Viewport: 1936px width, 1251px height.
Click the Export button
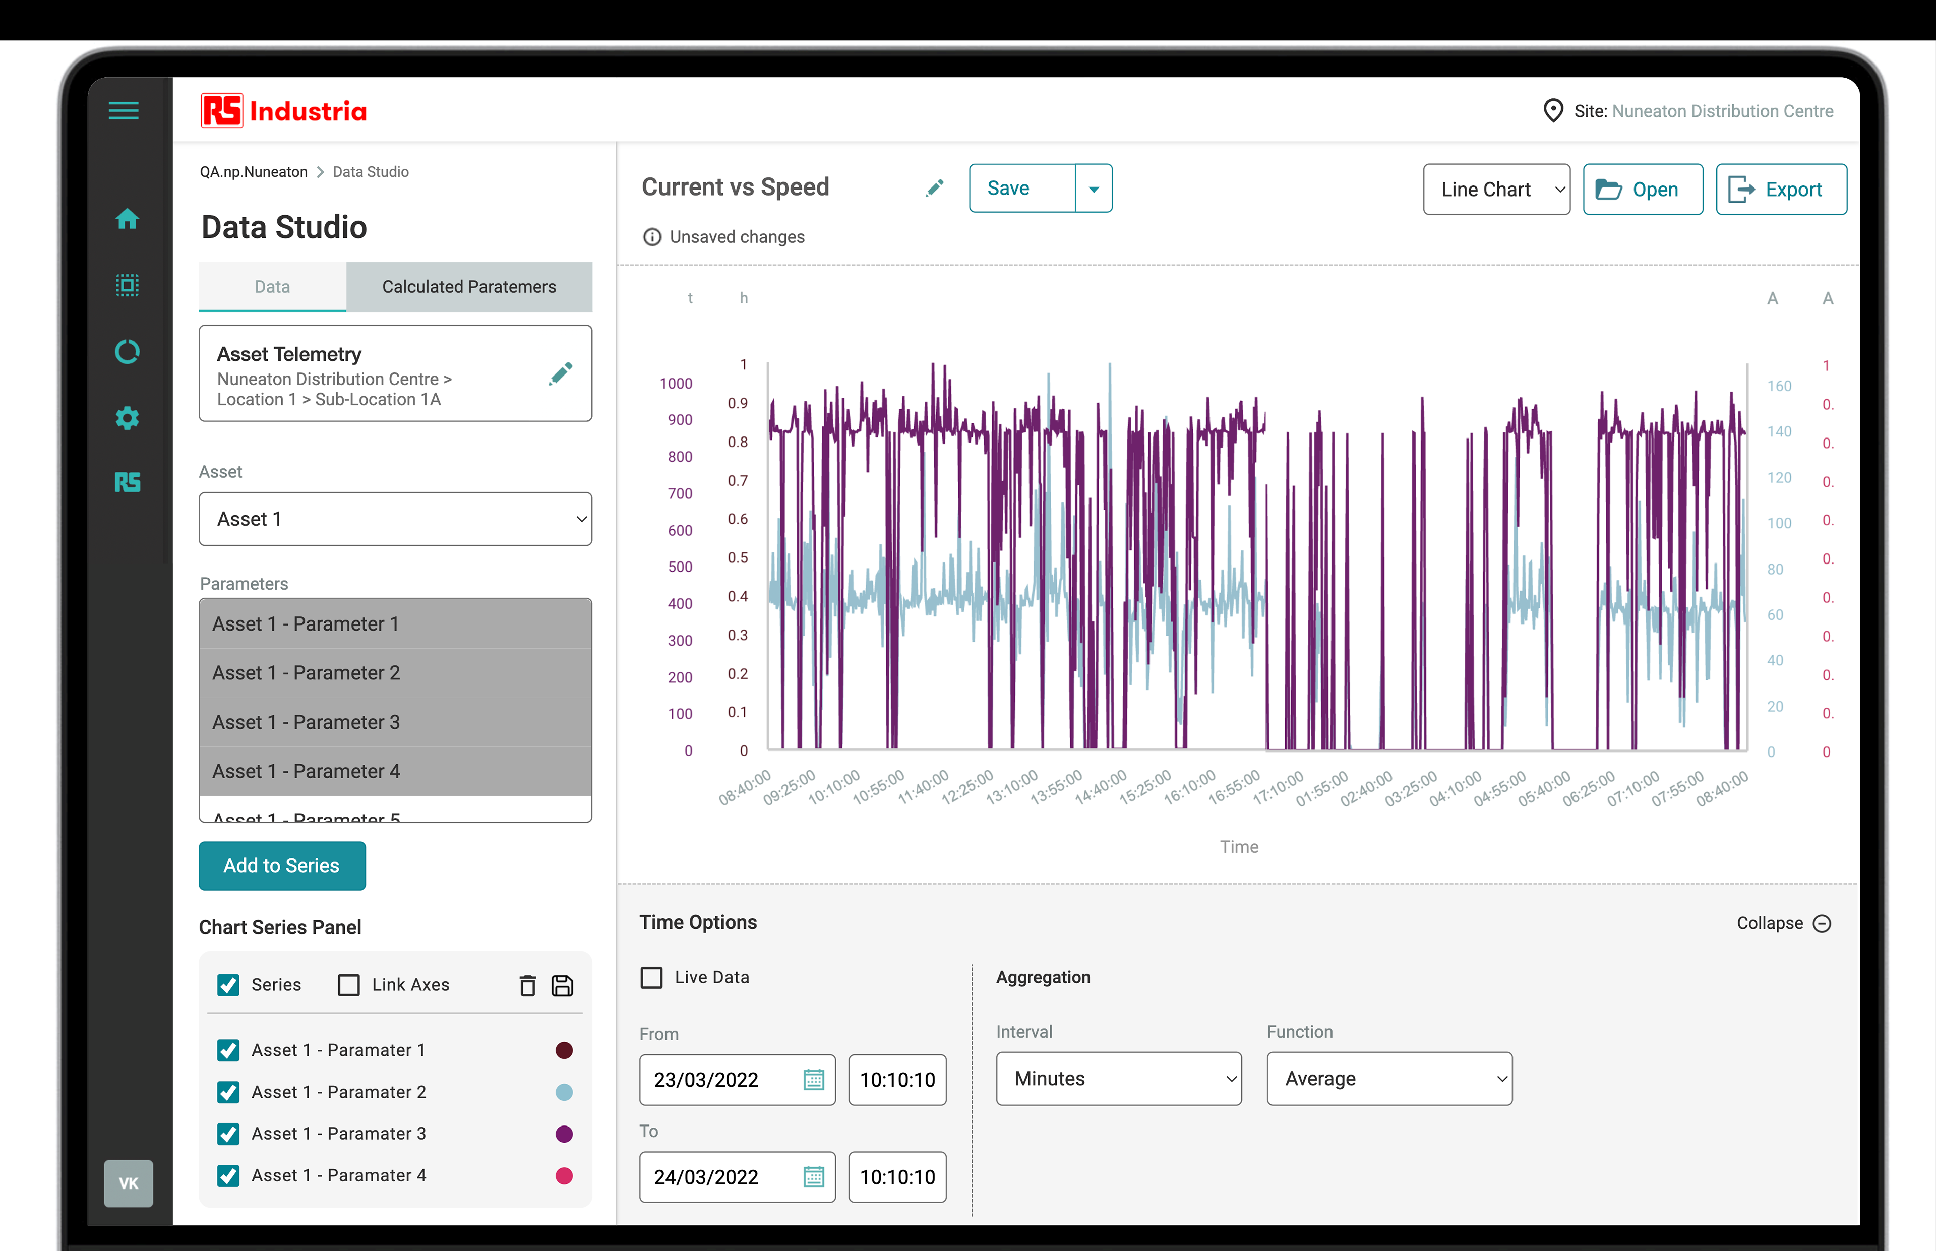point(1780,190)
